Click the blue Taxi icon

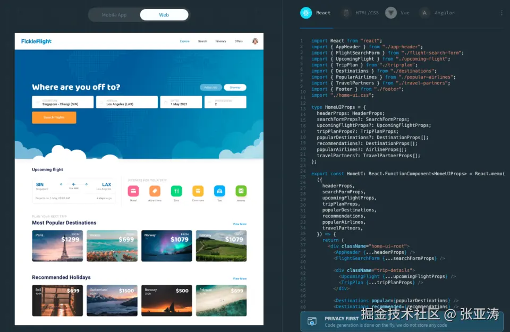pyautogui.click(x=219, y=191)
